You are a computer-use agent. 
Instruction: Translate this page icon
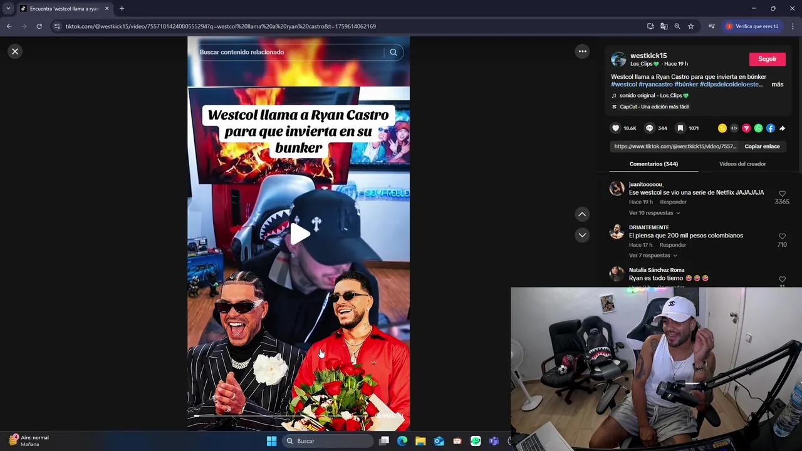click(x=664, y=26)
